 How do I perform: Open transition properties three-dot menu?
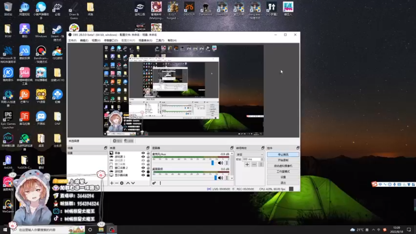261,164
